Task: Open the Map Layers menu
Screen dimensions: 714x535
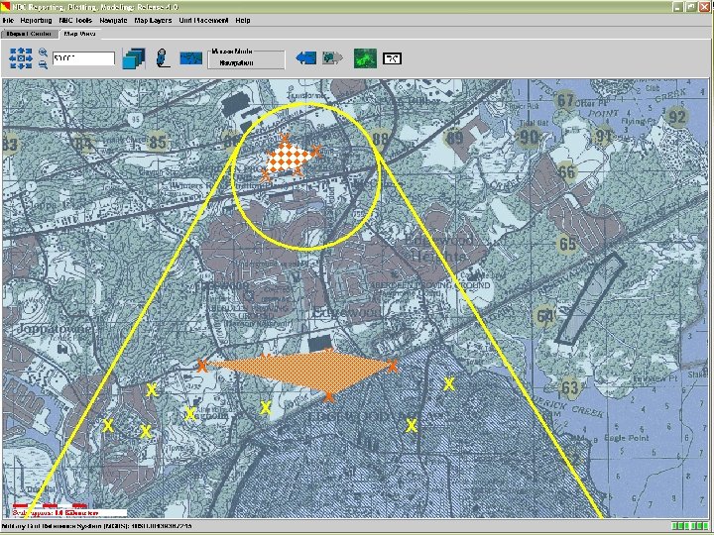Action: (x=153, y=21)
